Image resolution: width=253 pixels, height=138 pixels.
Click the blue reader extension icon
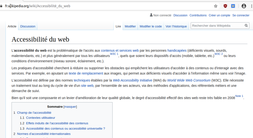coord(233,6)
